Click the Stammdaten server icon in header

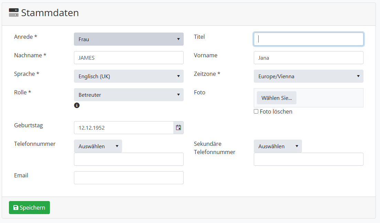14,13
